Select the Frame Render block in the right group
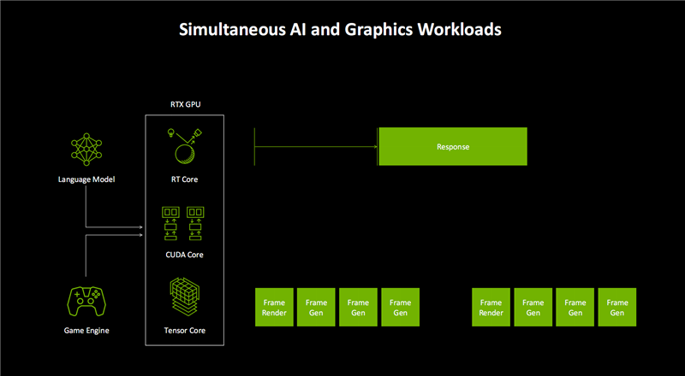Screen dimensions: 685x376 click(491, 308)
